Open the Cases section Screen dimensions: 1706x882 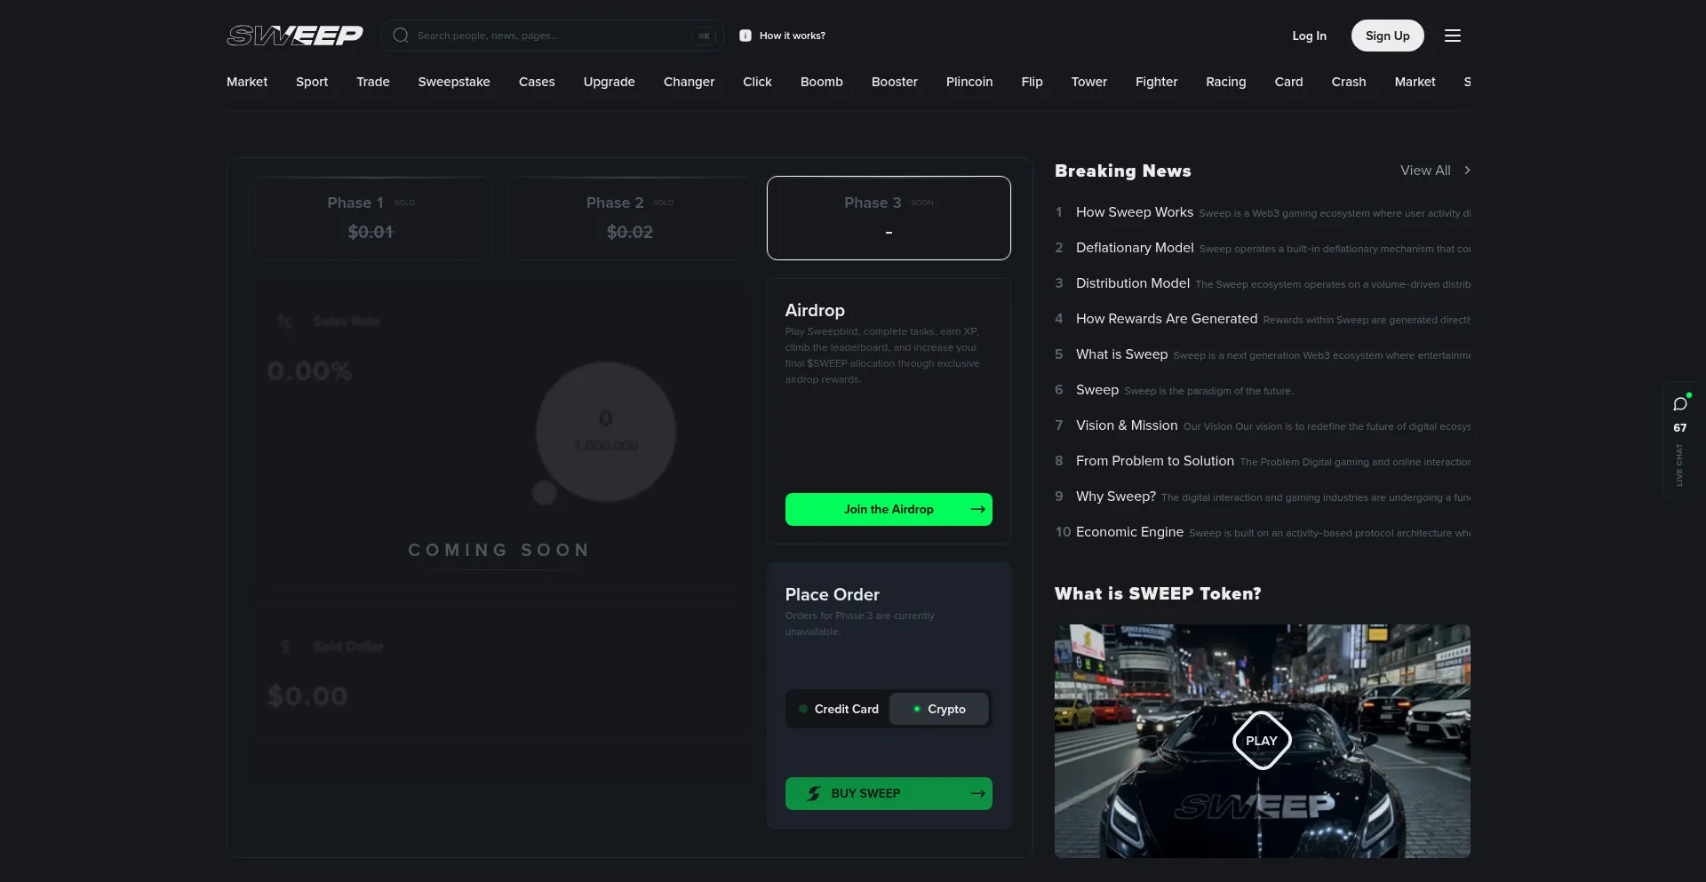pos(537,82)
